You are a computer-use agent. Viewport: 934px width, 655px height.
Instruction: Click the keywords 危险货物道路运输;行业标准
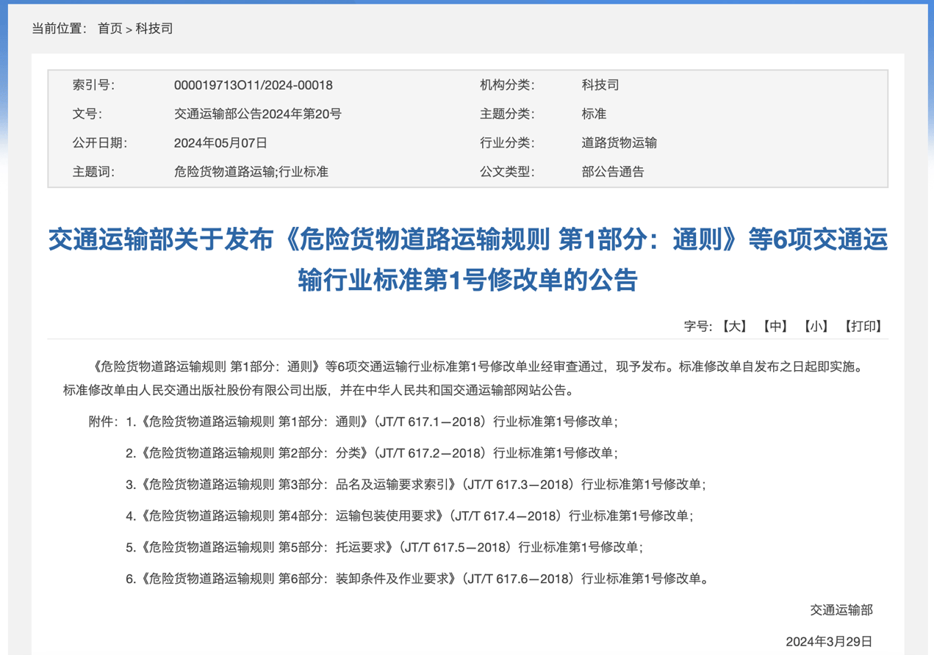click(251, 172)
